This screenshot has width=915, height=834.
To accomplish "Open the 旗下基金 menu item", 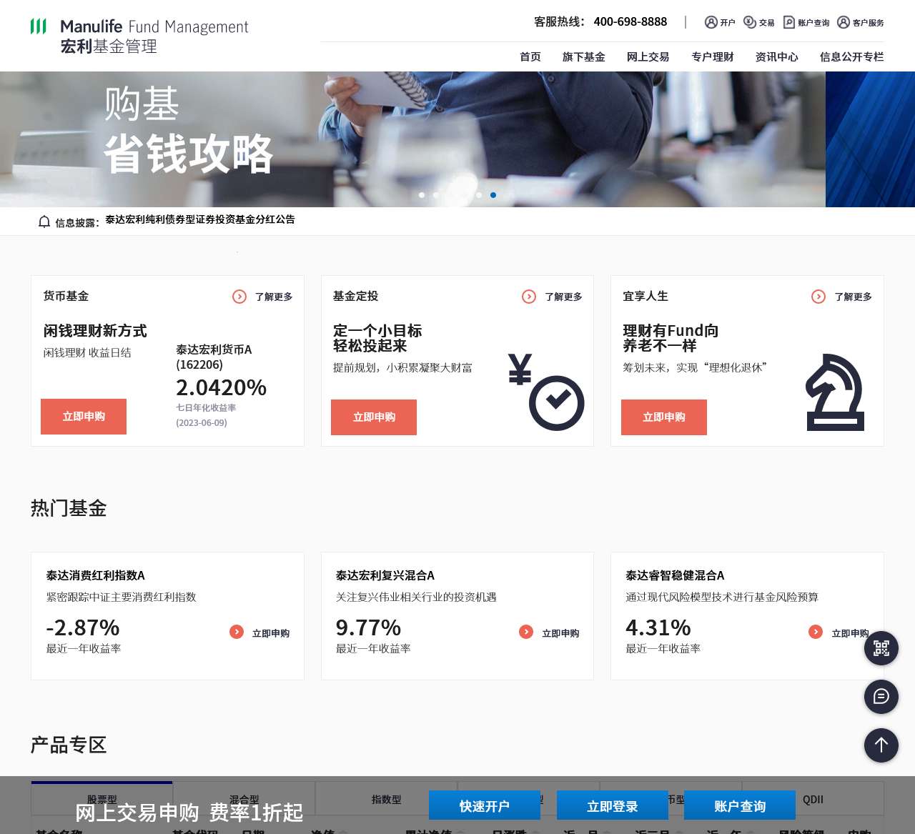I will click(584, 57).
